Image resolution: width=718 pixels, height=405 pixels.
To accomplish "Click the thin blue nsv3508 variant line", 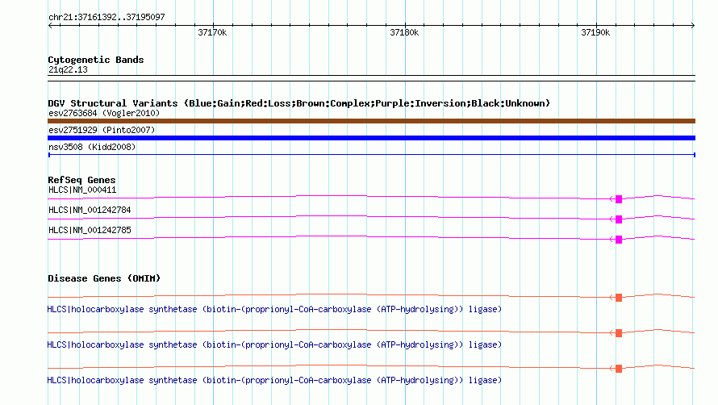I will click(371, 155).
